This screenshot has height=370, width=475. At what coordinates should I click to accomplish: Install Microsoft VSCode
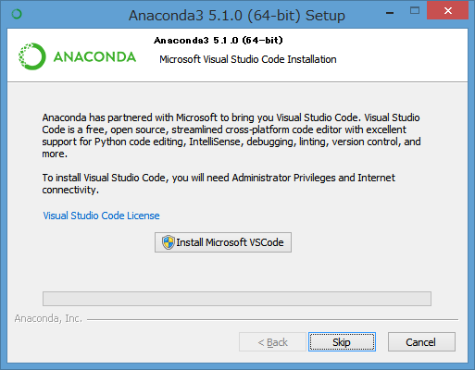[223, 242]
